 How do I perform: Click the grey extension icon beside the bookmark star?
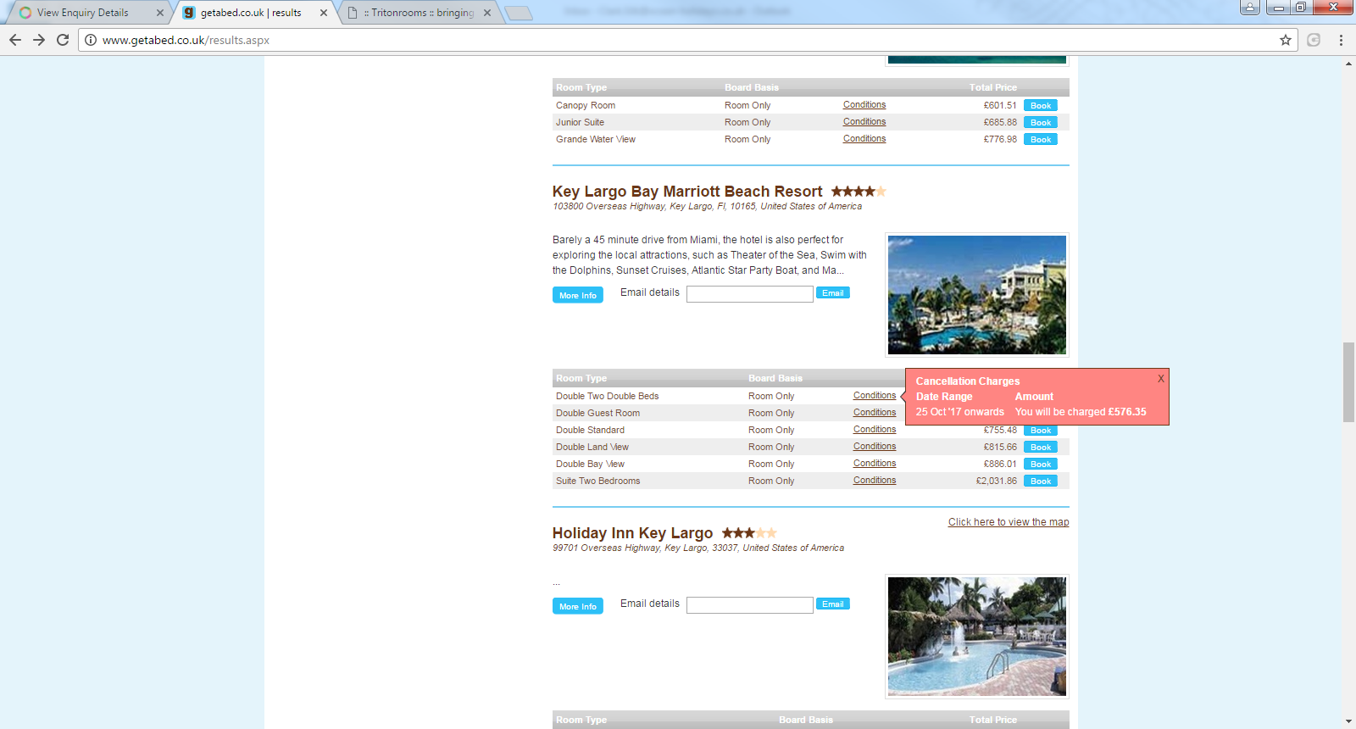coord(1314,40)
